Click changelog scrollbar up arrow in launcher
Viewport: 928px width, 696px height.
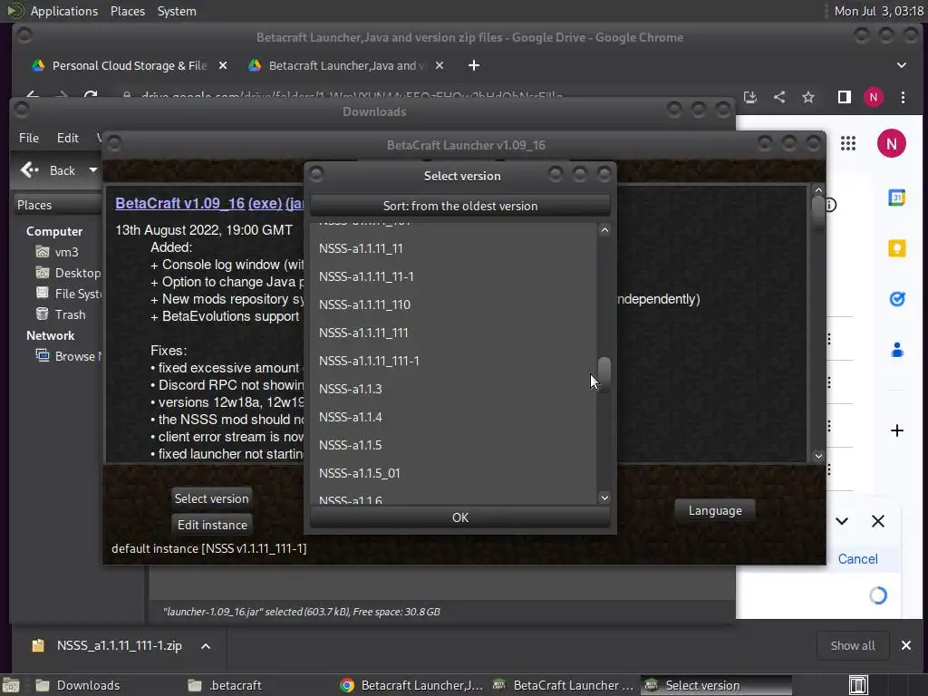[818, 190]
